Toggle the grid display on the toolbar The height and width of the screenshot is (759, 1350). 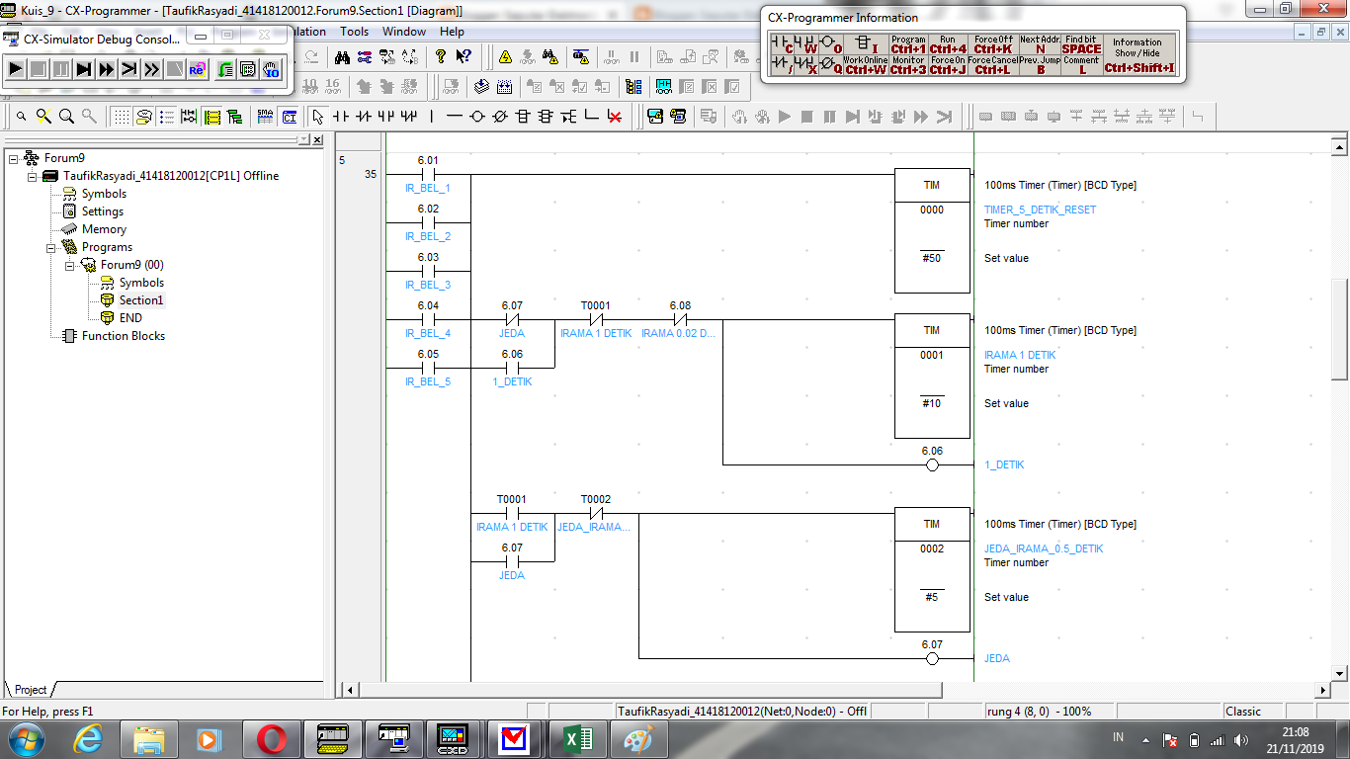[x=123, y=116]
